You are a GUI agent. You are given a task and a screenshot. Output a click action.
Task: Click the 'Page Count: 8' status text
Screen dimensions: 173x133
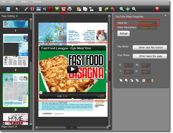tap(9, 127)
